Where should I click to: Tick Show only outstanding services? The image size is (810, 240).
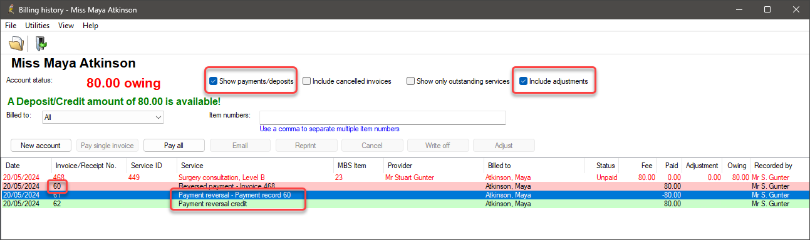(x=411, y=81)
